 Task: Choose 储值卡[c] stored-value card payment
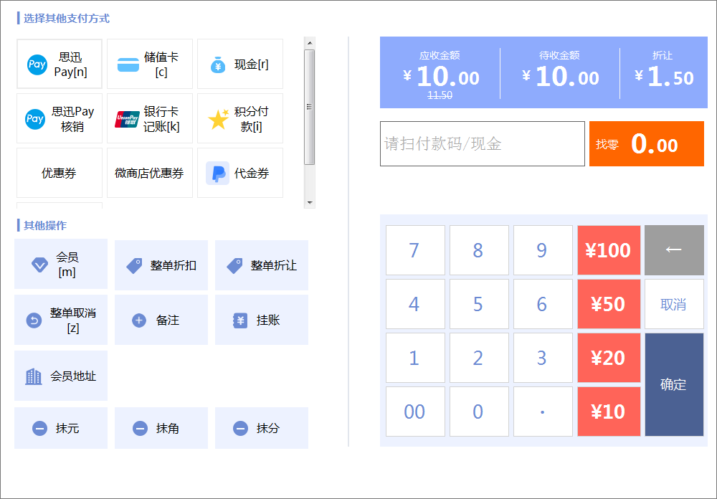(150, 64)
